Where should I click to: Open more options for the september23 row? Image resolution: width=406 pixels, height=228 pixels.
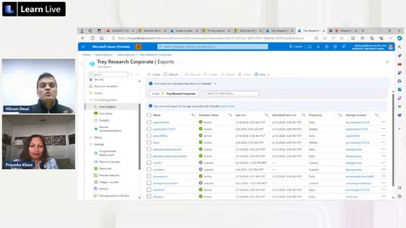(383, 122)
